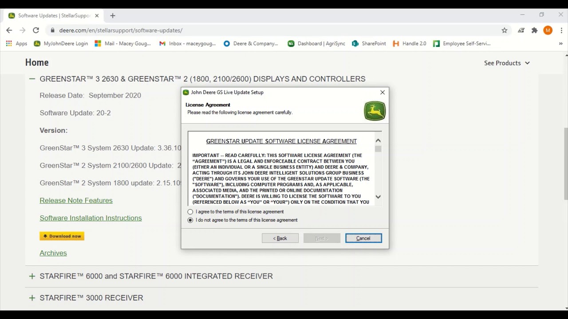Select Software Updates StellarSupport tab
The image size is (568, 319).
(x=53, y=16)
